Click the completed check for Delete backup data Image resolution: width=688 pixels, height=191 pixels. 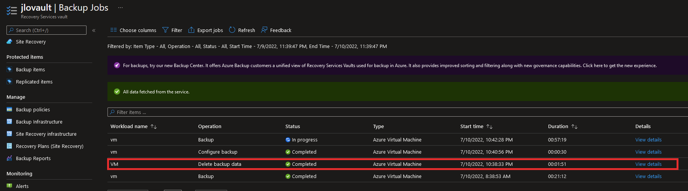click(288, 164)
